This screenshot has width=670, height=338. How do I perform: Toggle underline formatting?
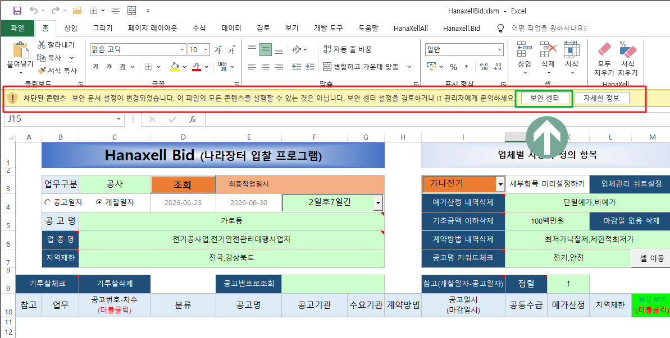click(x=122, y=67)
